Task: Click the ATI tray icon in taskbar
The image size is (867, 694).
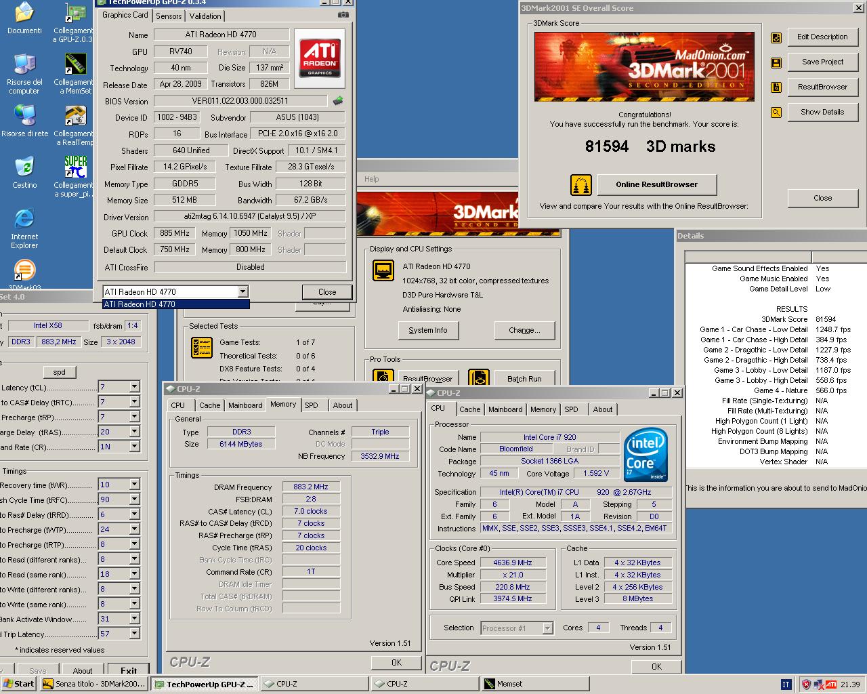Action: pos(831,685)
